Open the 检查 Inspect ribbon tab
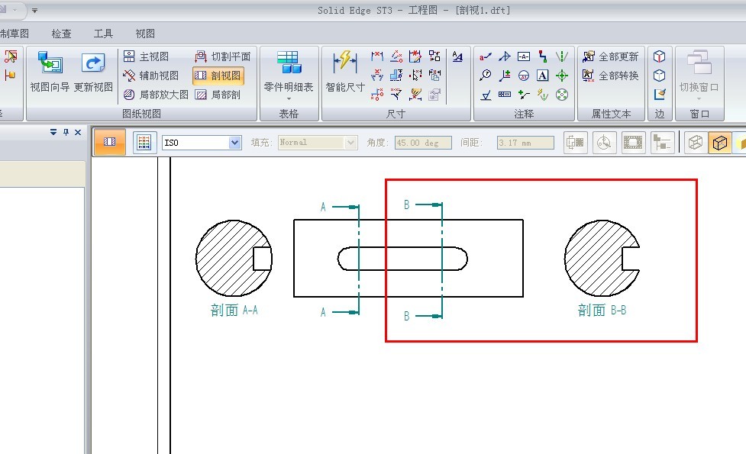The width and height of the screenshot is (746, 454). click(61, 34)
